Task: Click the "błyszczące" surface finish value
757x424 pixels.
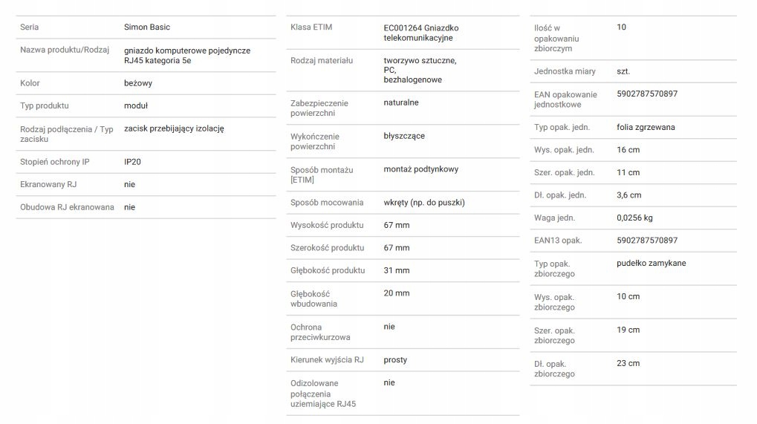Action: coord(404,136)
